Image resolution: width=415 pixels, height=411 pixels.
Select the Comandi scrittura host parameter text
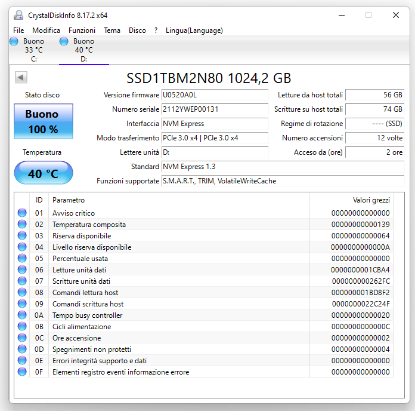tap(88, 304)
